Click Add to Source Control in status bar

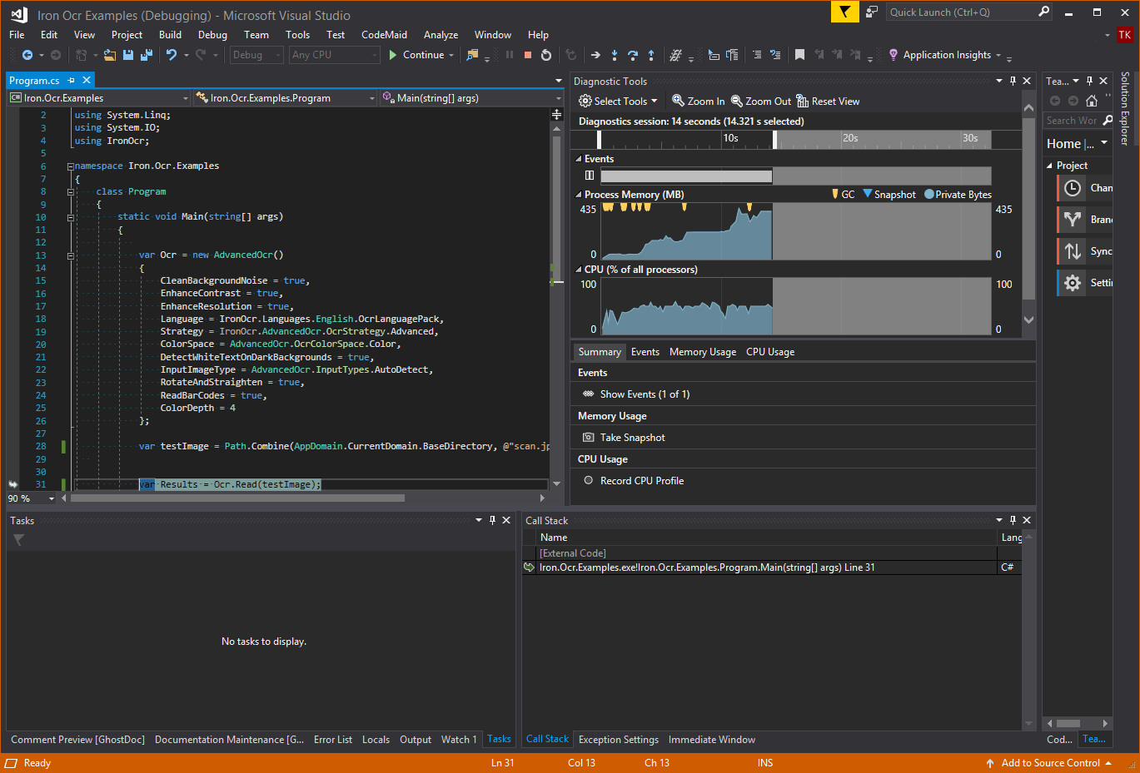[x=1049, y=762]
